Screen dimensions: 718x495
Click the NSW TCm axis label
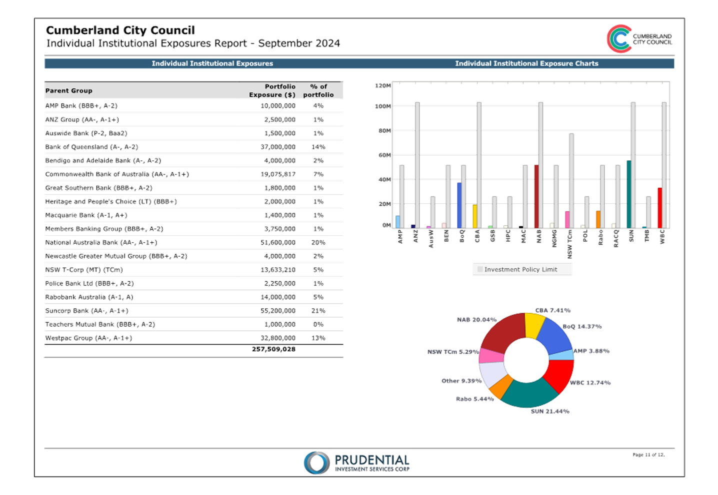(x=569, y=244)
